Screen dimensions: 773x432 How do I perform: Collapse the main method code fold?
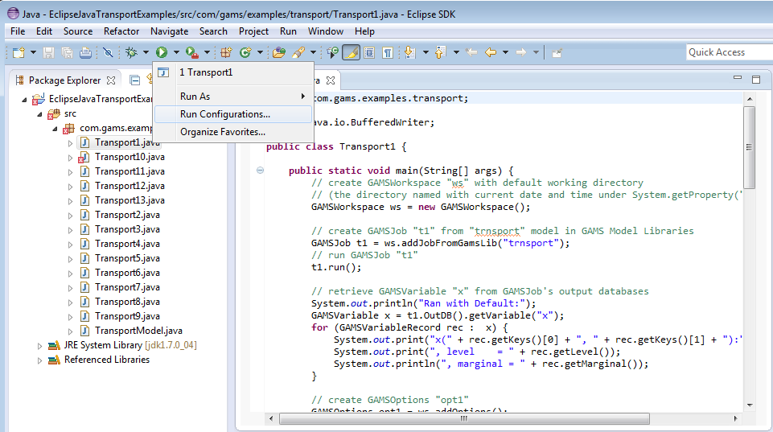261,171
